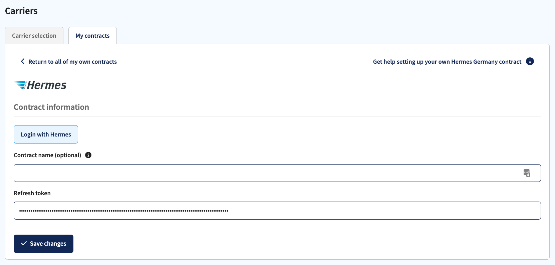Click the Login with Hermes button

coord(46,134)
